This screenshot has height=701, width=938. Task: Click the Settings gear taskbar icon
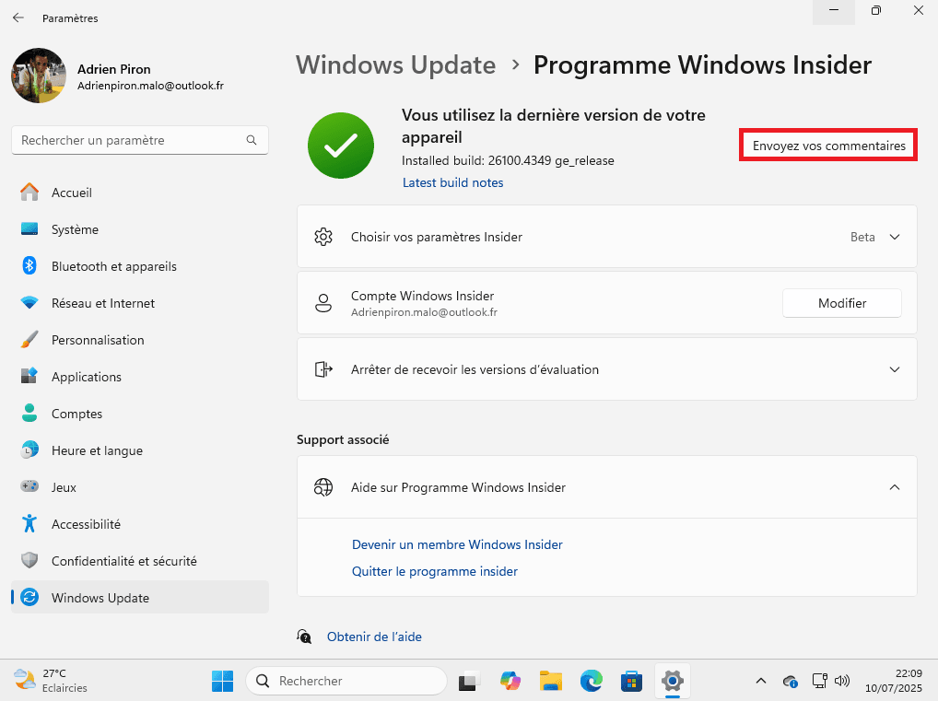[x=673, y=681]
